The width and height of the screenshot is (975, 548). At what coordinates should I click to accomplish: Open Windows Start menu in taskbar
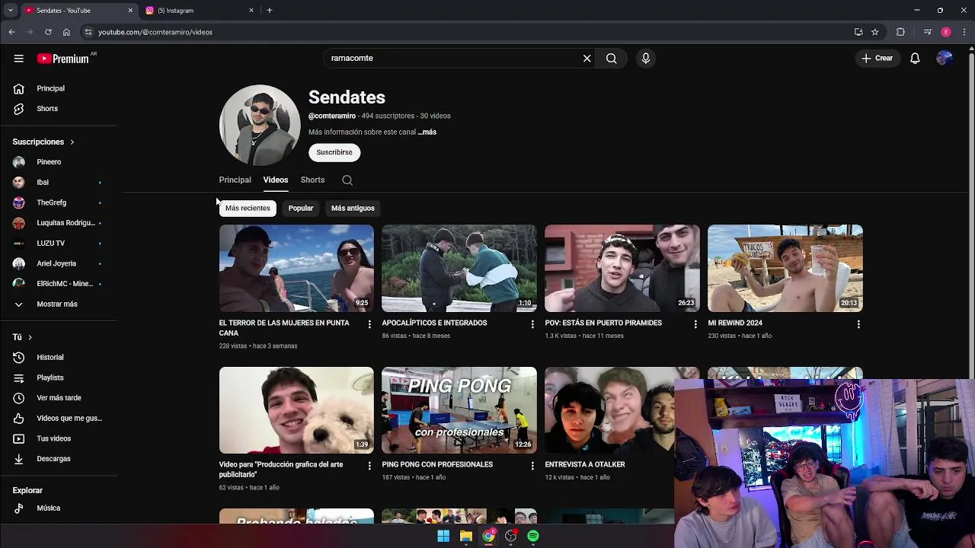(x=443, y=537)
